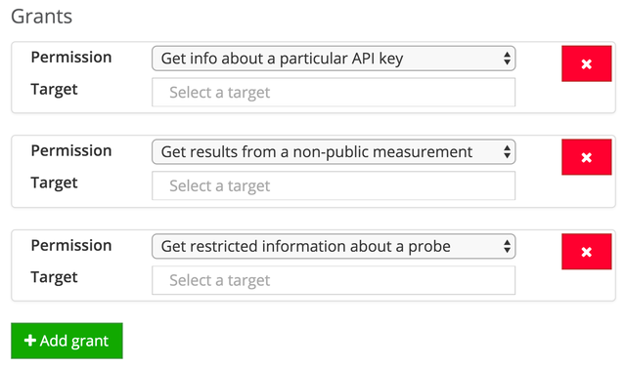Add a new grant with the green button
The image size is (626, 366).
[67, 341]
